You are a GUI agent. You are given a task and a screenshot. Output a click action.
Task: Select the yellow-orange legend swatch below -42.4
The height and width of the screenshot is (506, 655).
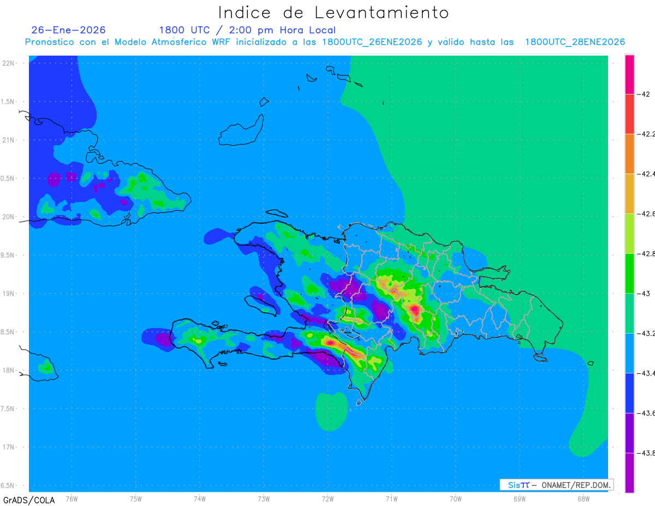629,194
